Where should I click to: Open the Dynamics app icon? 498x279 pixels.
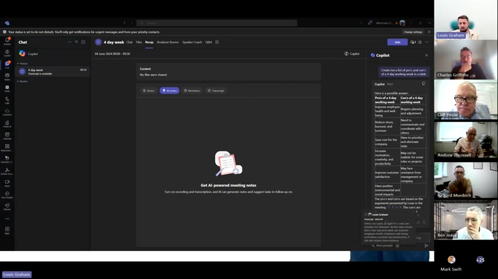[x=7, y=159]
